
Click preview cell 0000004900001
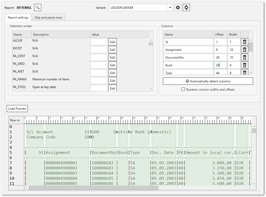61,163
